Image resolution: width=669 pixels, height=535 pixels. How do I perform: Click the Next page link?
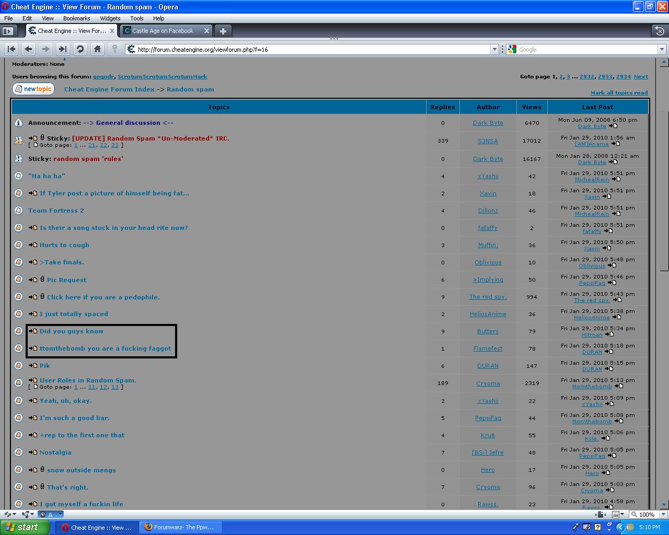641,76
